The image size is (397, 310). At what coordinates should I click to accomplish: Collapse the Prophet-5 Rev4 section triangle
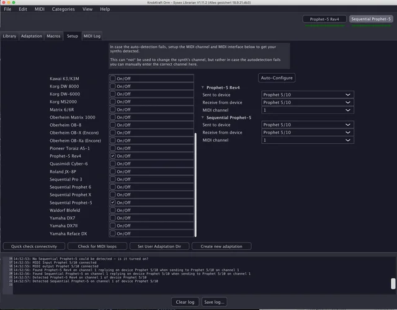click(x=203, y=87)
